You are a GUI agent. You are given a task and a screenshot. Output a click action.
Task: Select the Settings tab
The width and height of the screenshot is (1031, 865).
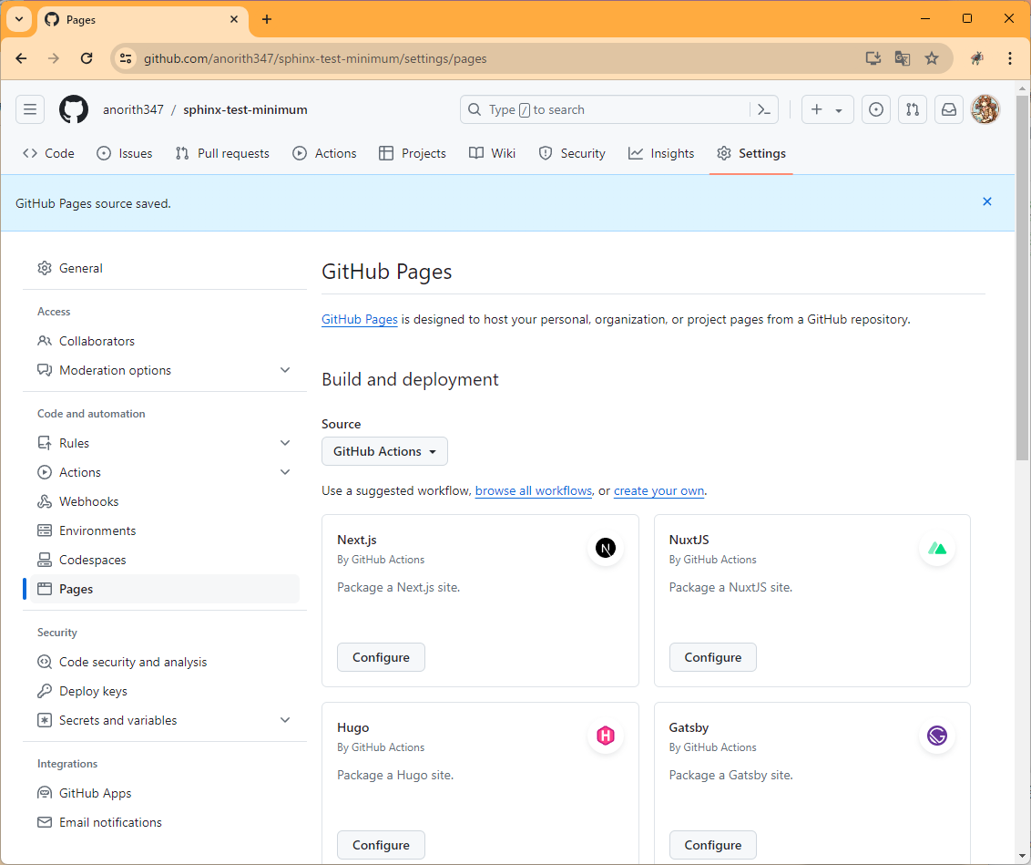750,153
